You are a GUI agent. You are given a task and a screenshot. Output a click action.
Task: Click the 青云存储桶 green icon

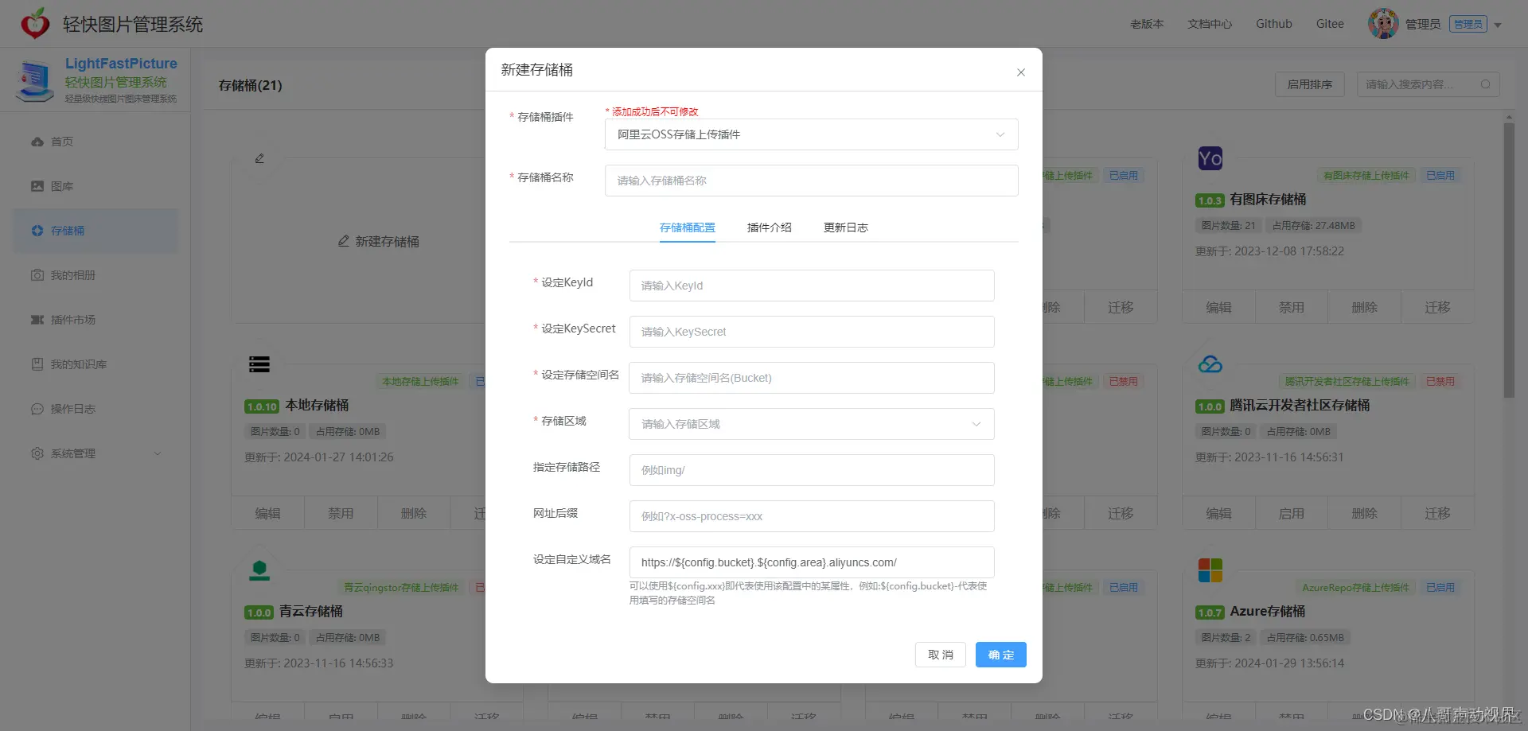259,570
